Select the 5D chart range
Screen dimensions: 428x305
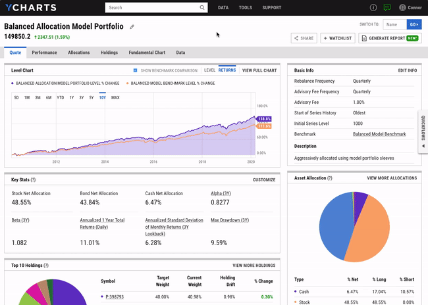pyautogui.click(x=16, y=97)
